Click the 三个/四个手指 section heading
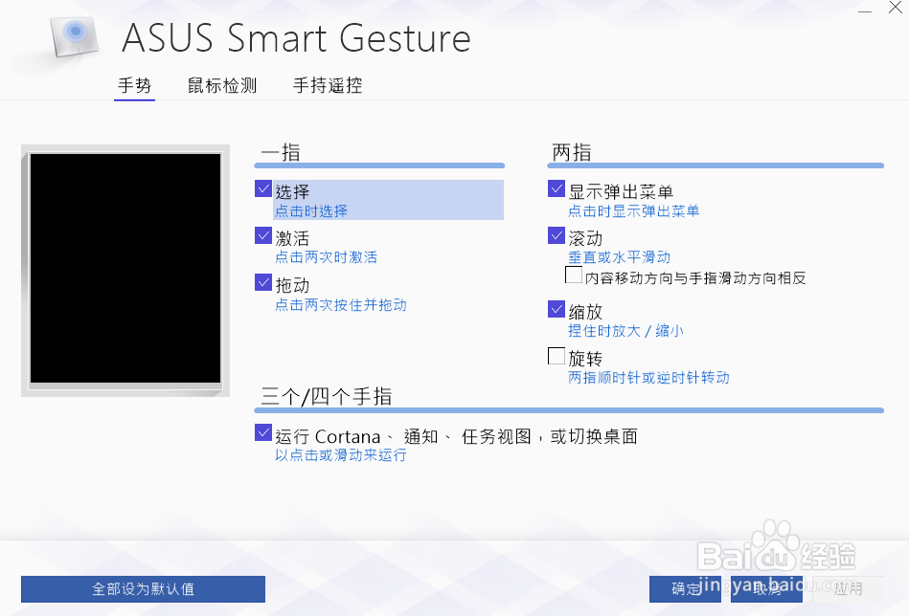 (x=327, y=397)
